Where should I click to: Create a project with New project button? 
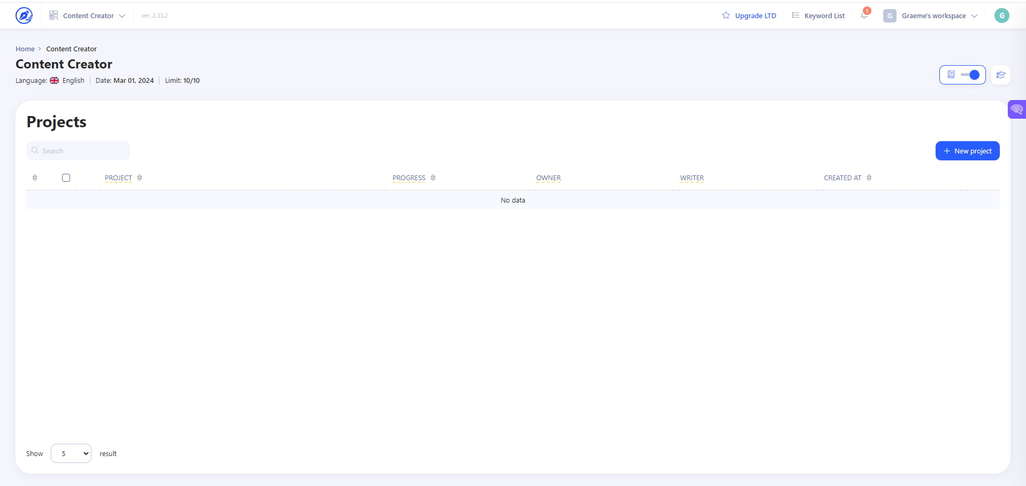point(967,150)
